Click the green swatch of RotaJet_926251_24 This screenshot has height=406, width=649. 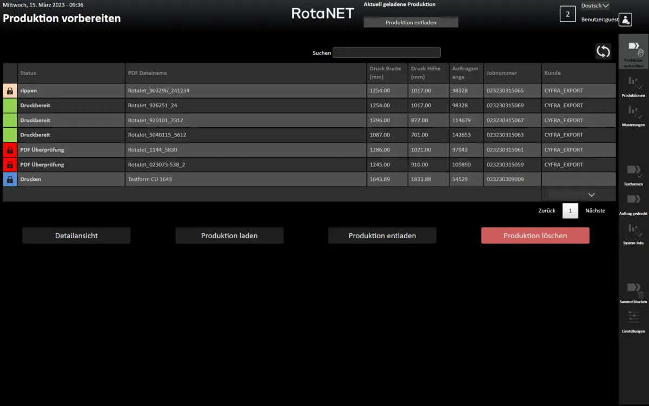[x=10, y=106]
